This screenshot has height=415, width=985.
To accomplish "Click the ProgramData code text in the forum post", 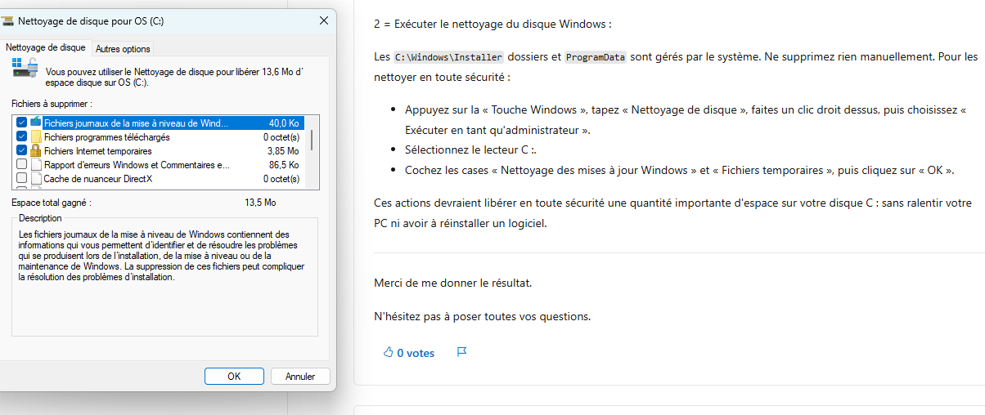I will click(596, 57).
